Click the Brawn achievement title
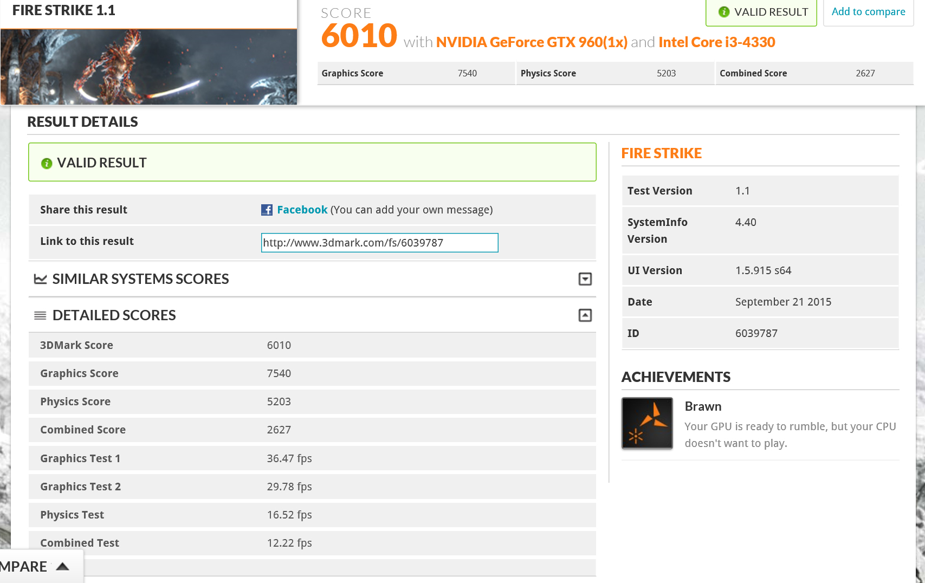 pos(703,406)
